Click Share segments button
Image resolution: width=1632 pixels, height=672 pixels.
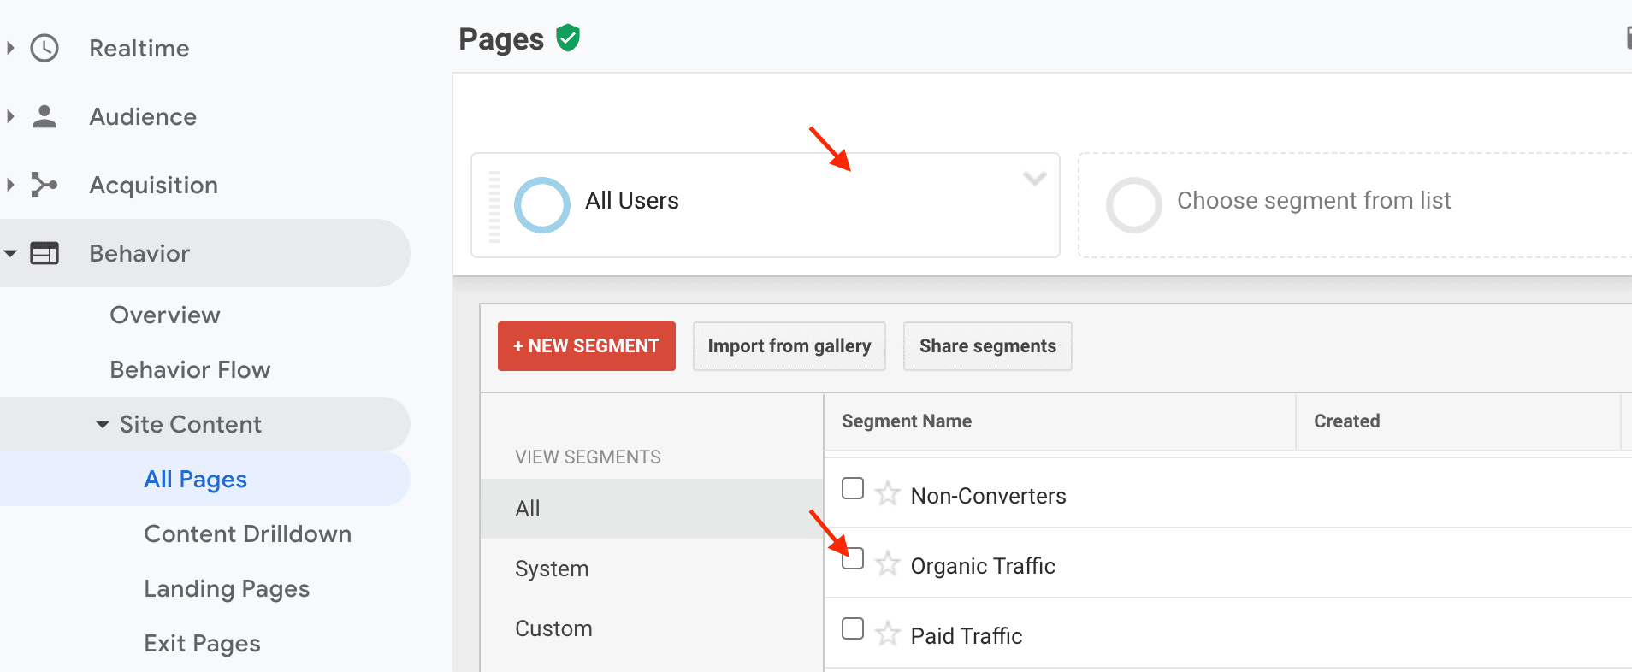988,346
